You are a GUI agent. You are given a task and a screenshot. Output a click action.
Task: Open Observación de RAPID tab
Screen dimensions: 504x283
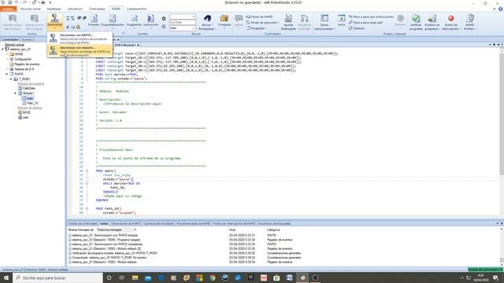[x=125, y=223]
